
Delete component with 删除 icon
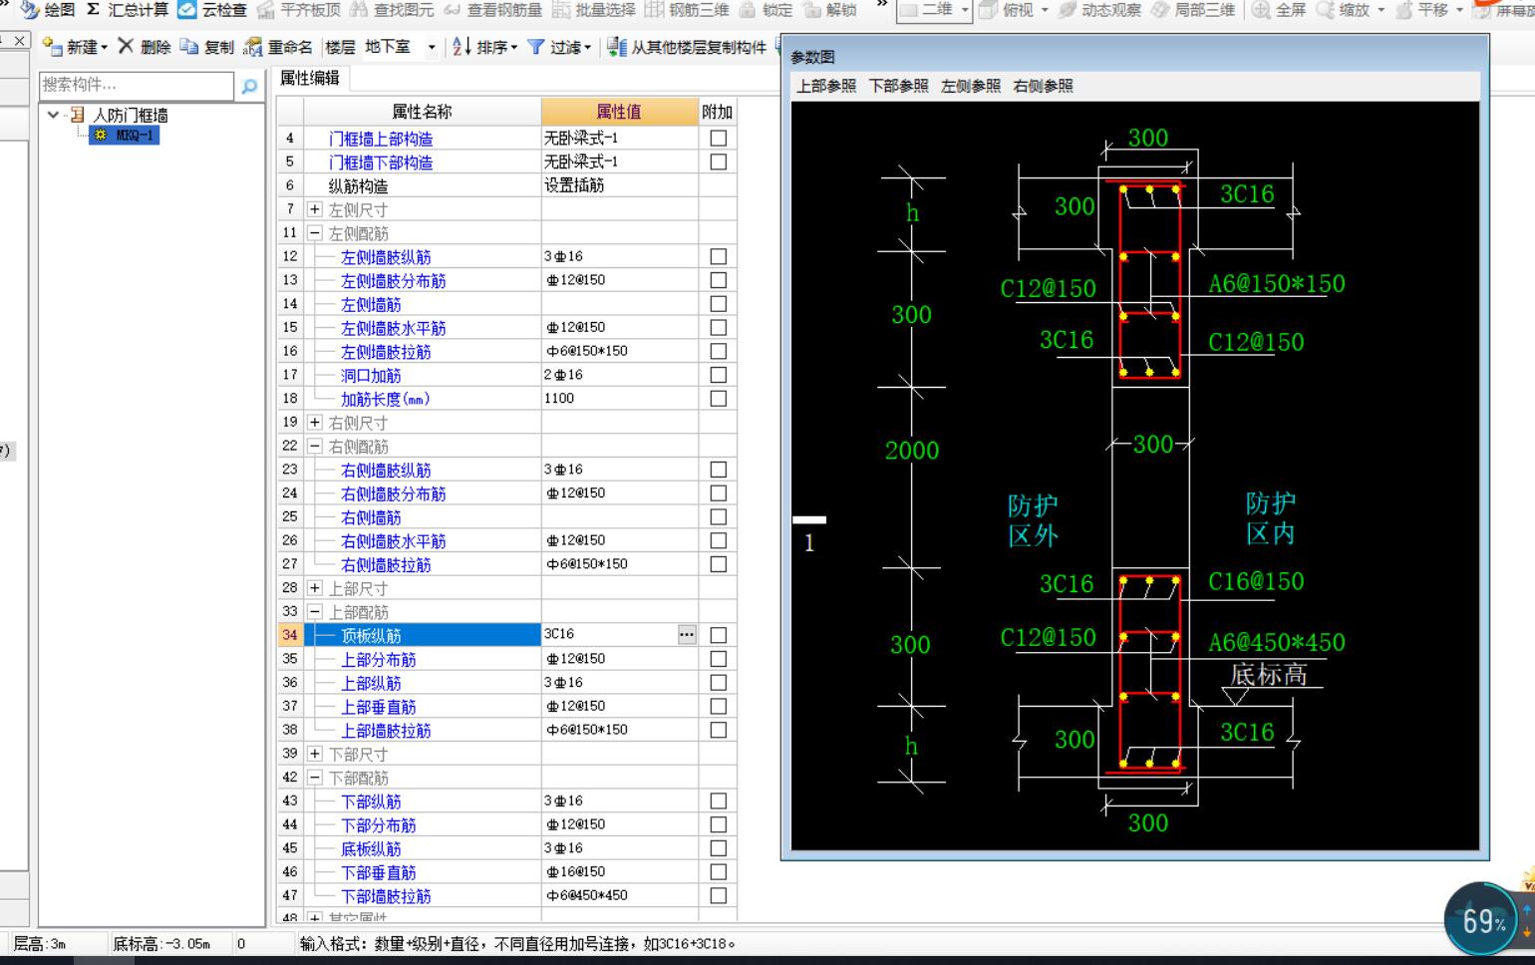(126, 47)
